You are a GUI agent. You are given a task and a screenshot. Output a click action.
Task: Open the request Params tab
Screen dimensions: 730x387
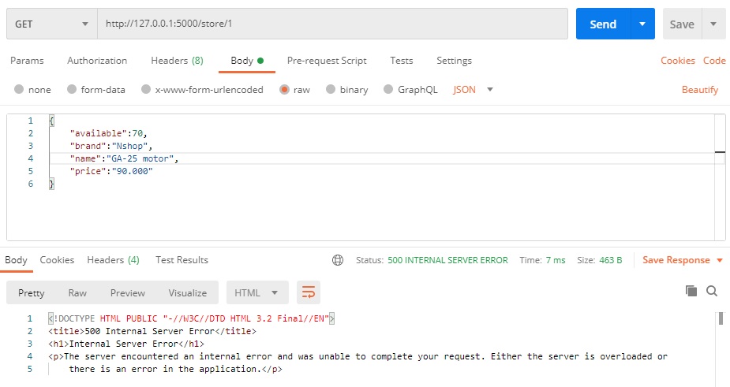tap(27, 61)
